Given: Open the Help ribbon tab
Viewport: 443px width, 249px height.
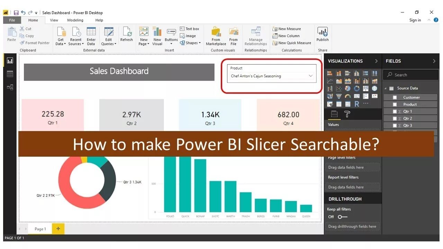Looking at the screenshot, I should 99,20.
